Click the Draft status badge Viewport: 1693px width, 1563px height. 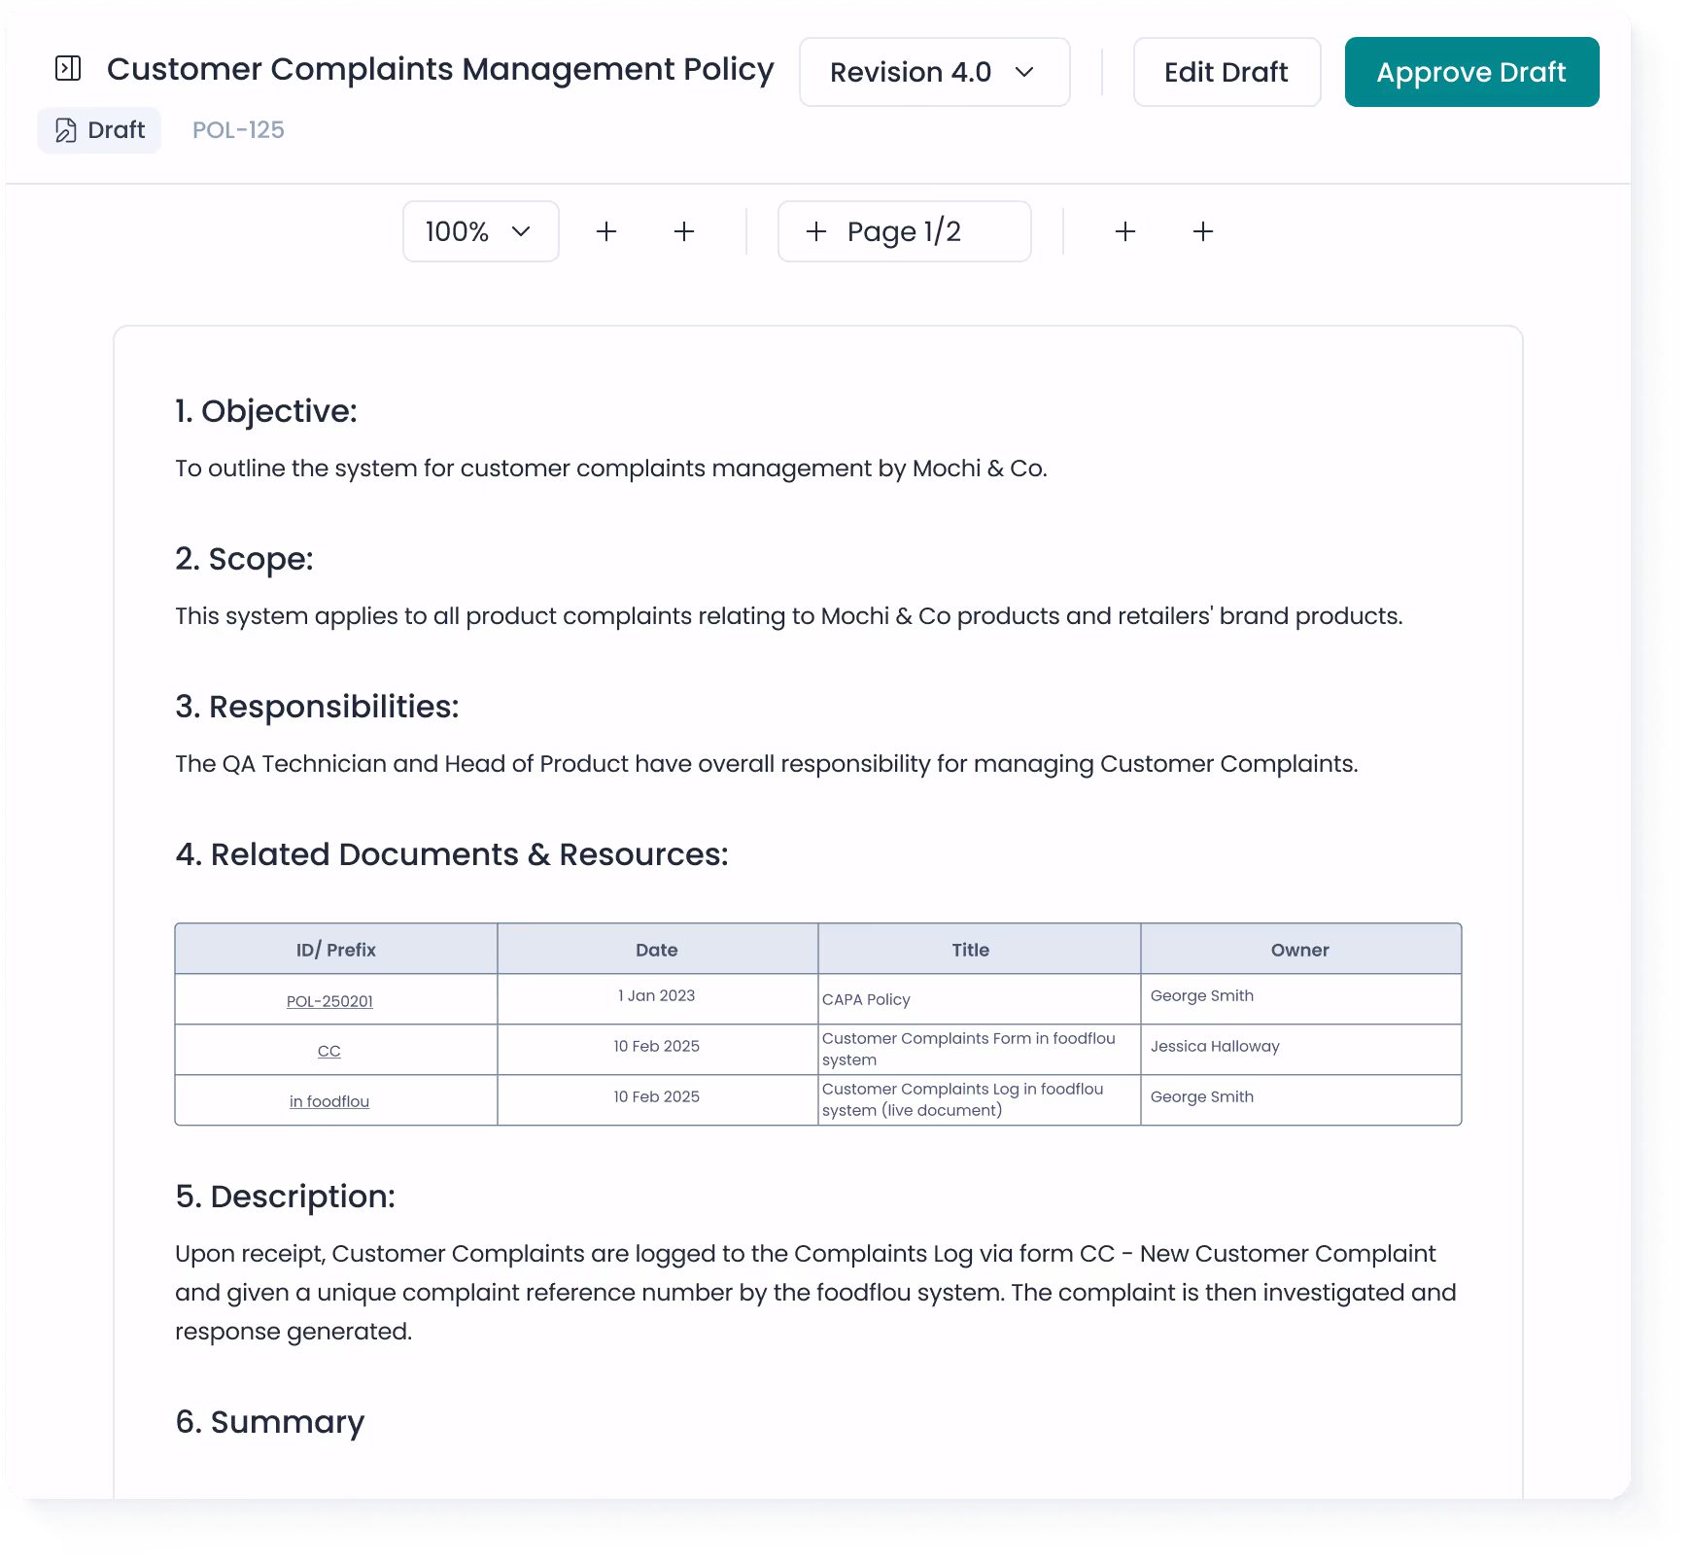click(99, 130)
